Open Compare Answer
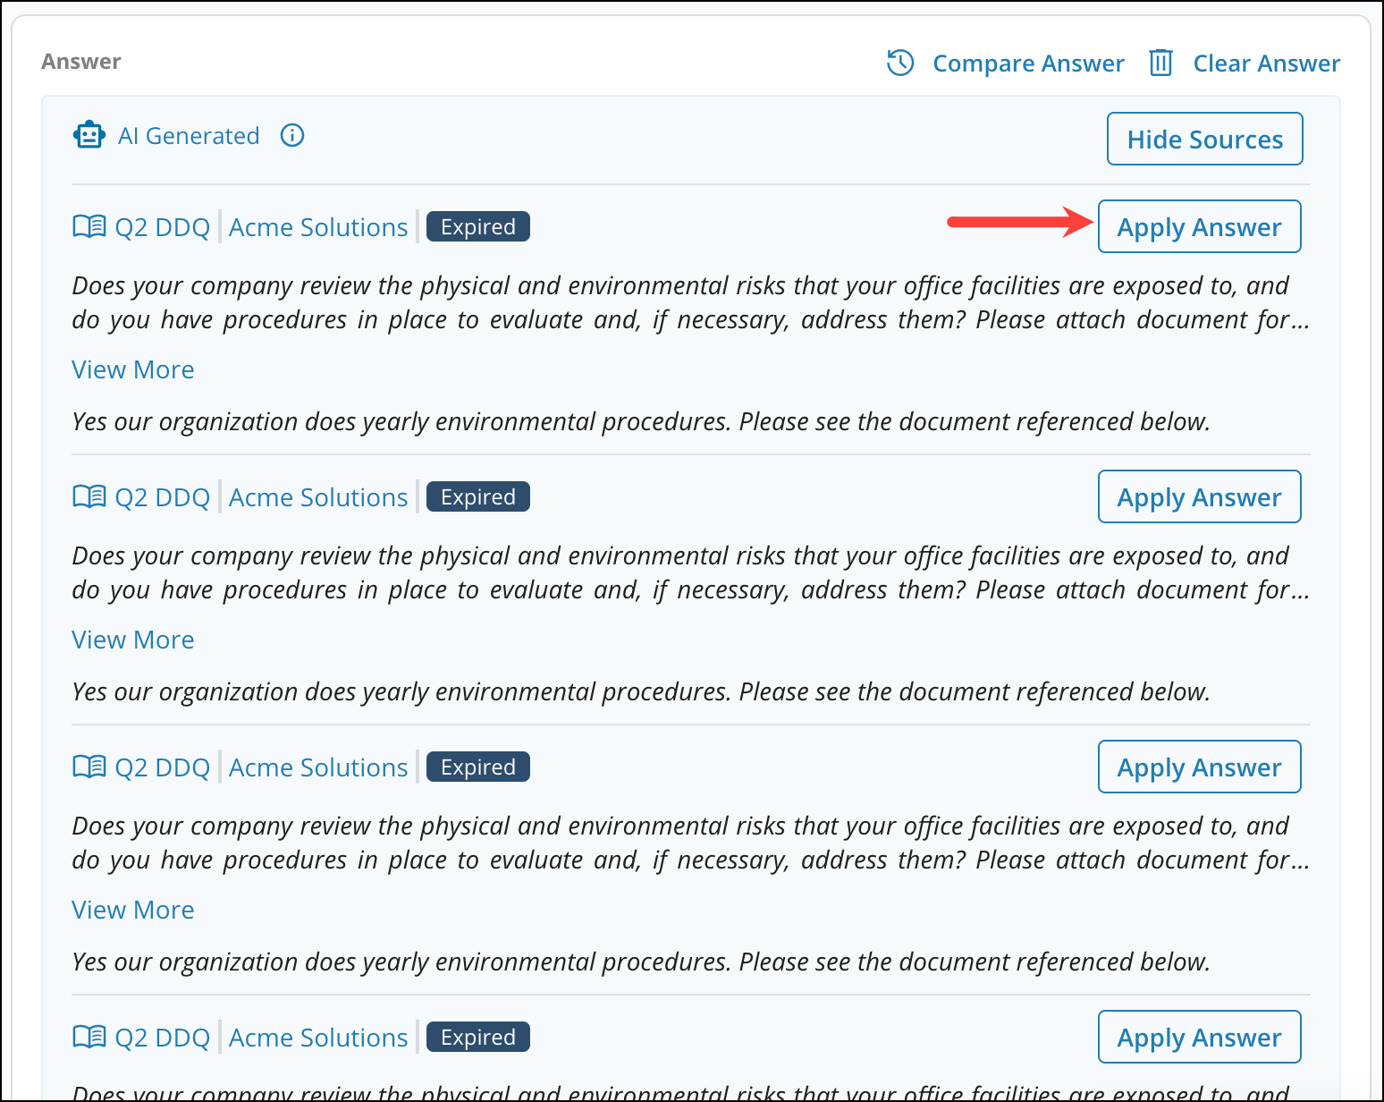The image size is (1384, 1102). [x=1029, y=63]
